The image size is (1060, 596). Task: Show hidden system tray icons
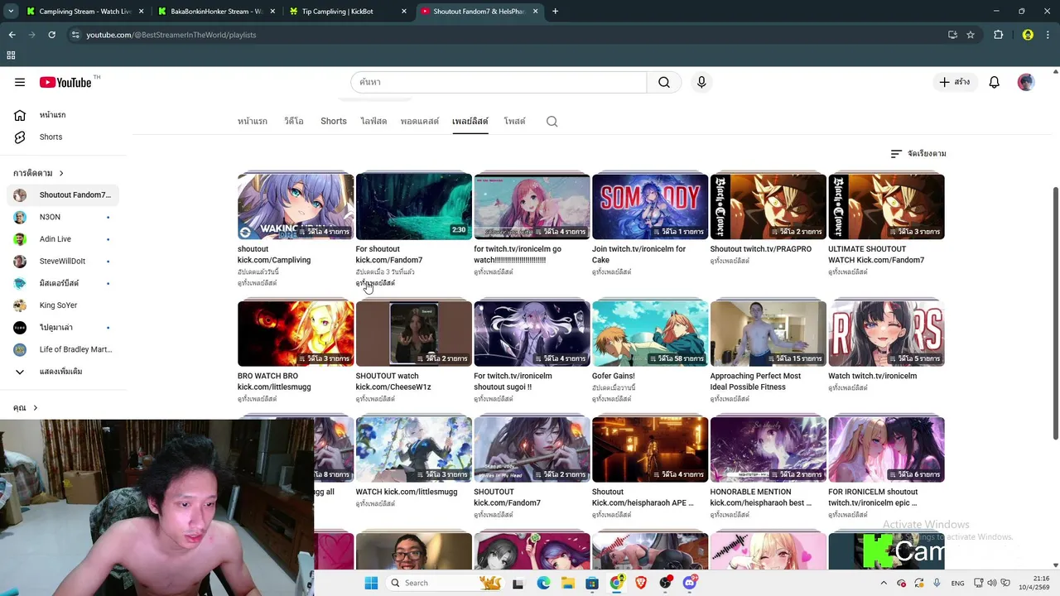(884, 583)
